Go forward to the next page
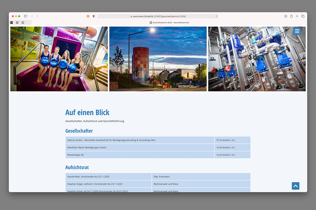 38,16
